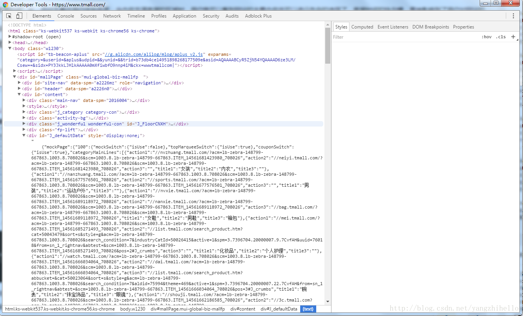The height and width of the screenshot is (316, 523).
Task: Select the <!DOCTYPE html> line
Action: coord(27,25)
